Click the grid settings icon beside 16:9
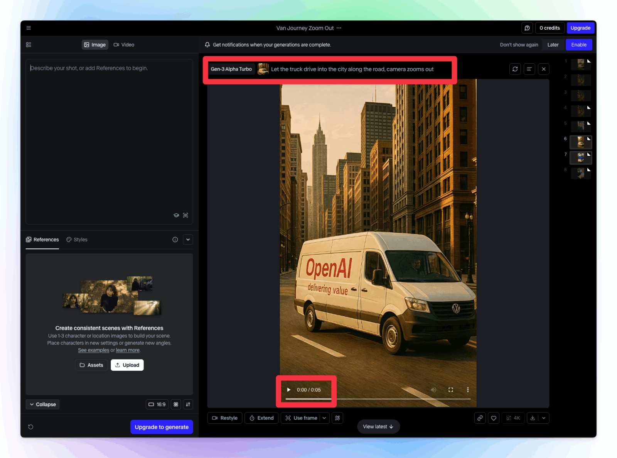Screen dimensions: 617x458 click(176, 404)
